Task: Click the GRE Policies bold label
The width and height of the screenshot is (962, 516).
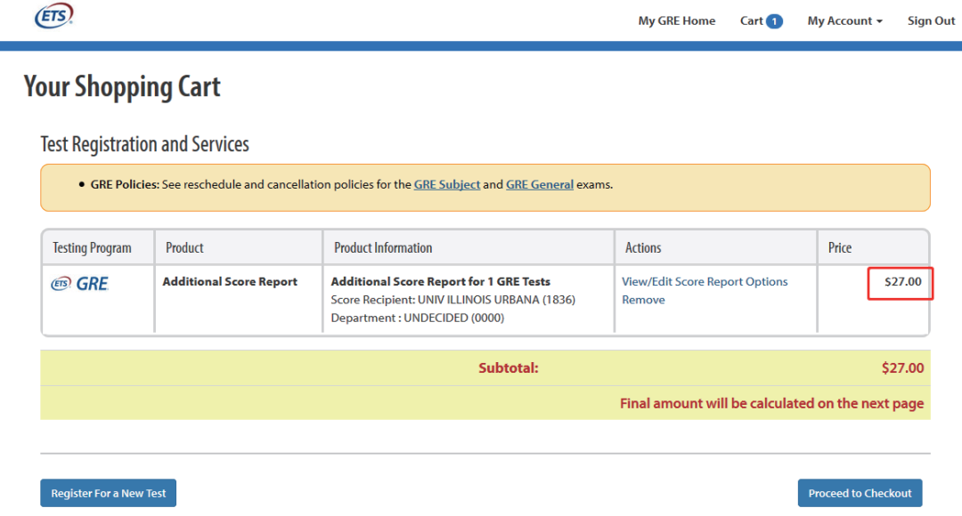Action: click(125, 184)
